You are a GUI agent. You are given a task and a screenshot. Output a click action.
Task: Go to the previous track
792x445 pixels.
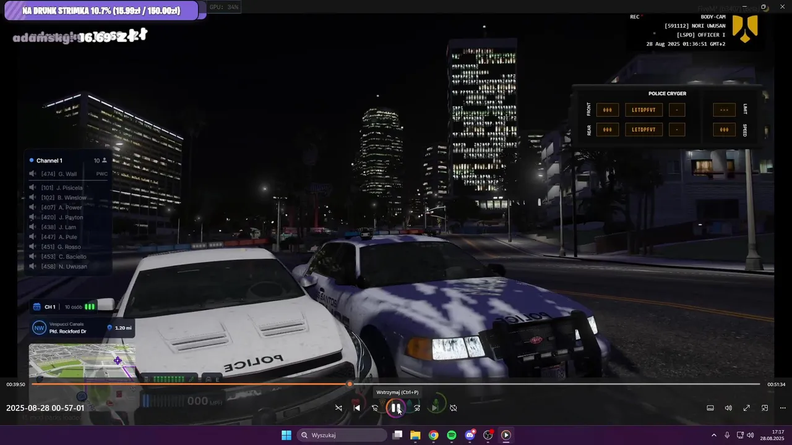tap(356, 408)
